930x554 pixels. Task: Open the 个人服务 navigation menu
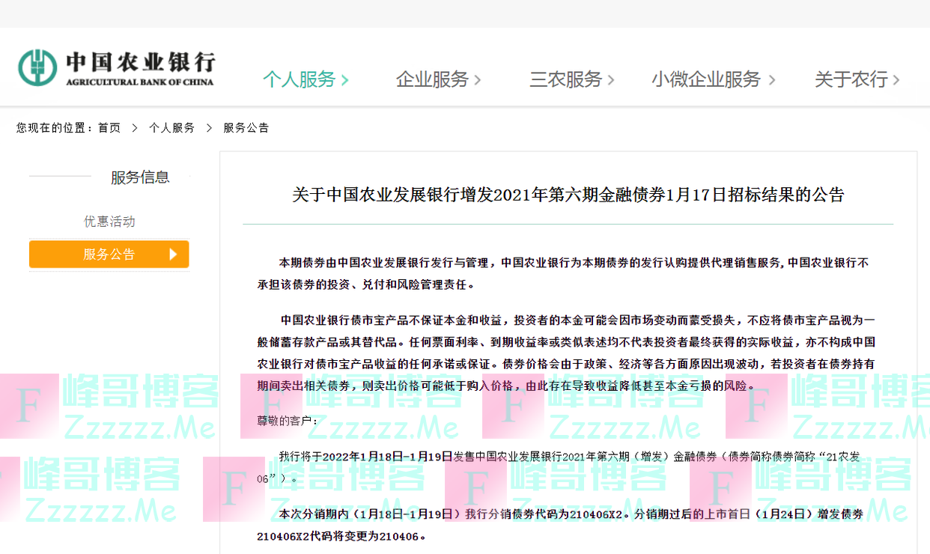coord(306,79)
